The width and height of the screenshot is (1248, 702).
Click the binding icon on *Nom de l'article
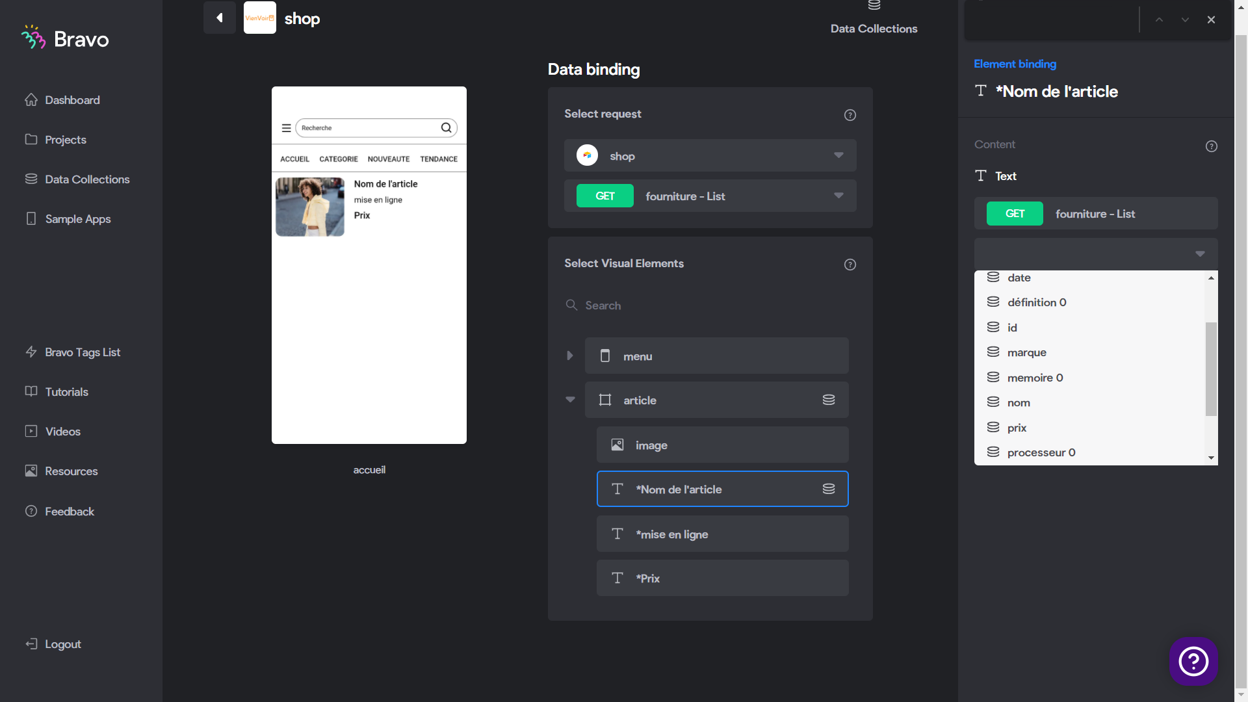[828, 489]
